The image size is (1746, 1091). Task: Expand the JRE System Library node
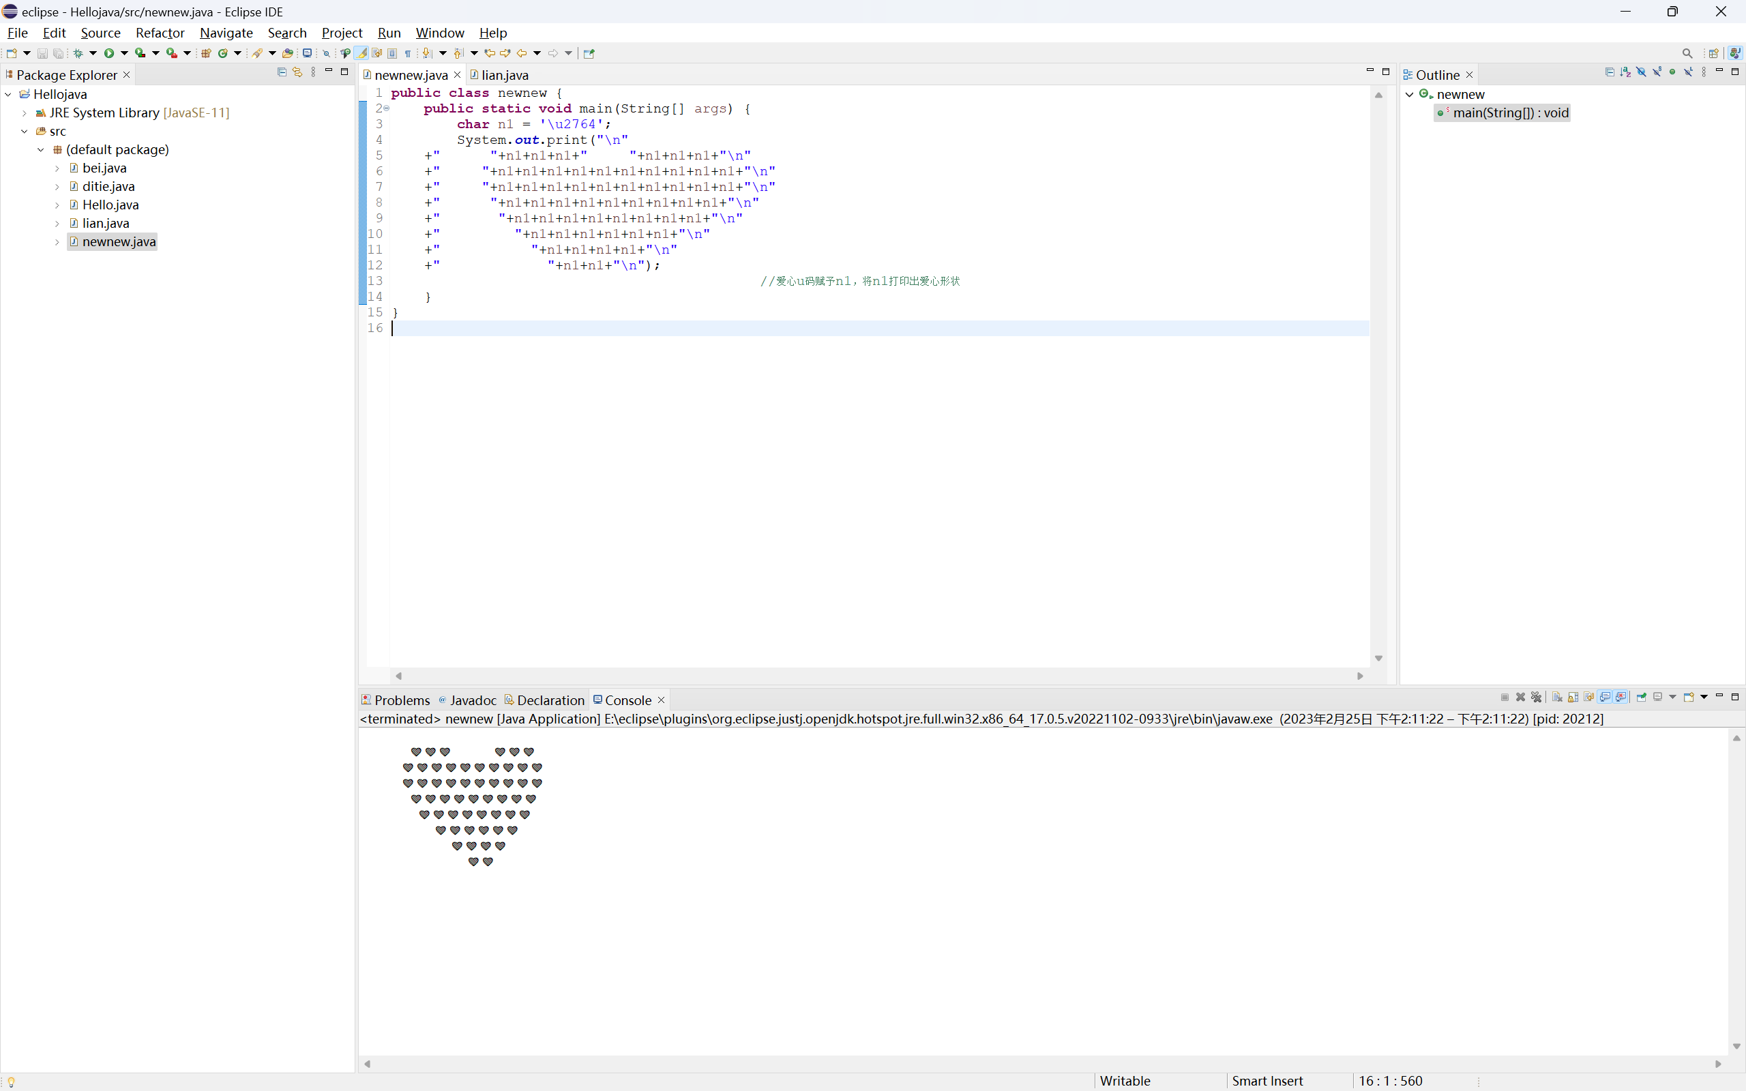(25, 113)
